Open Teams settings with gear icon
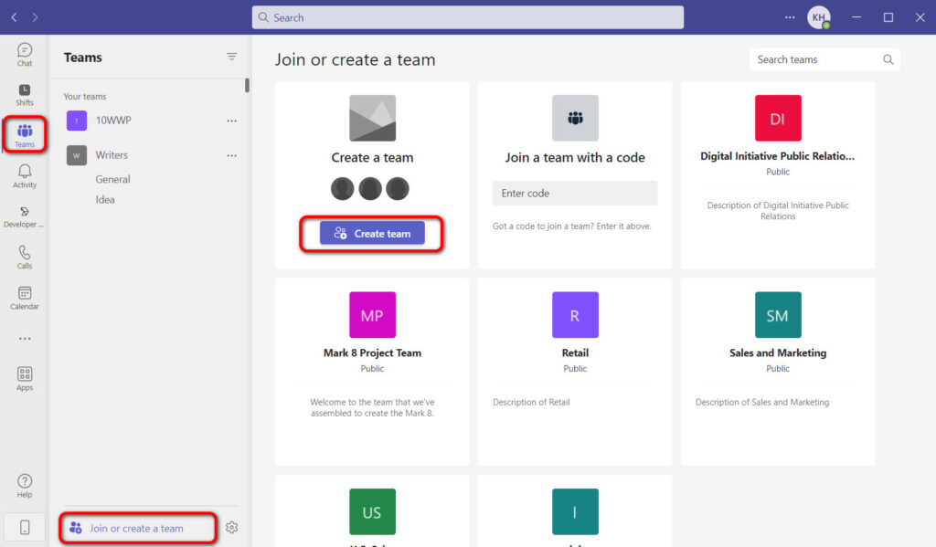The height and width of the screenshot is (547, 936). click(x=231, y=527)
